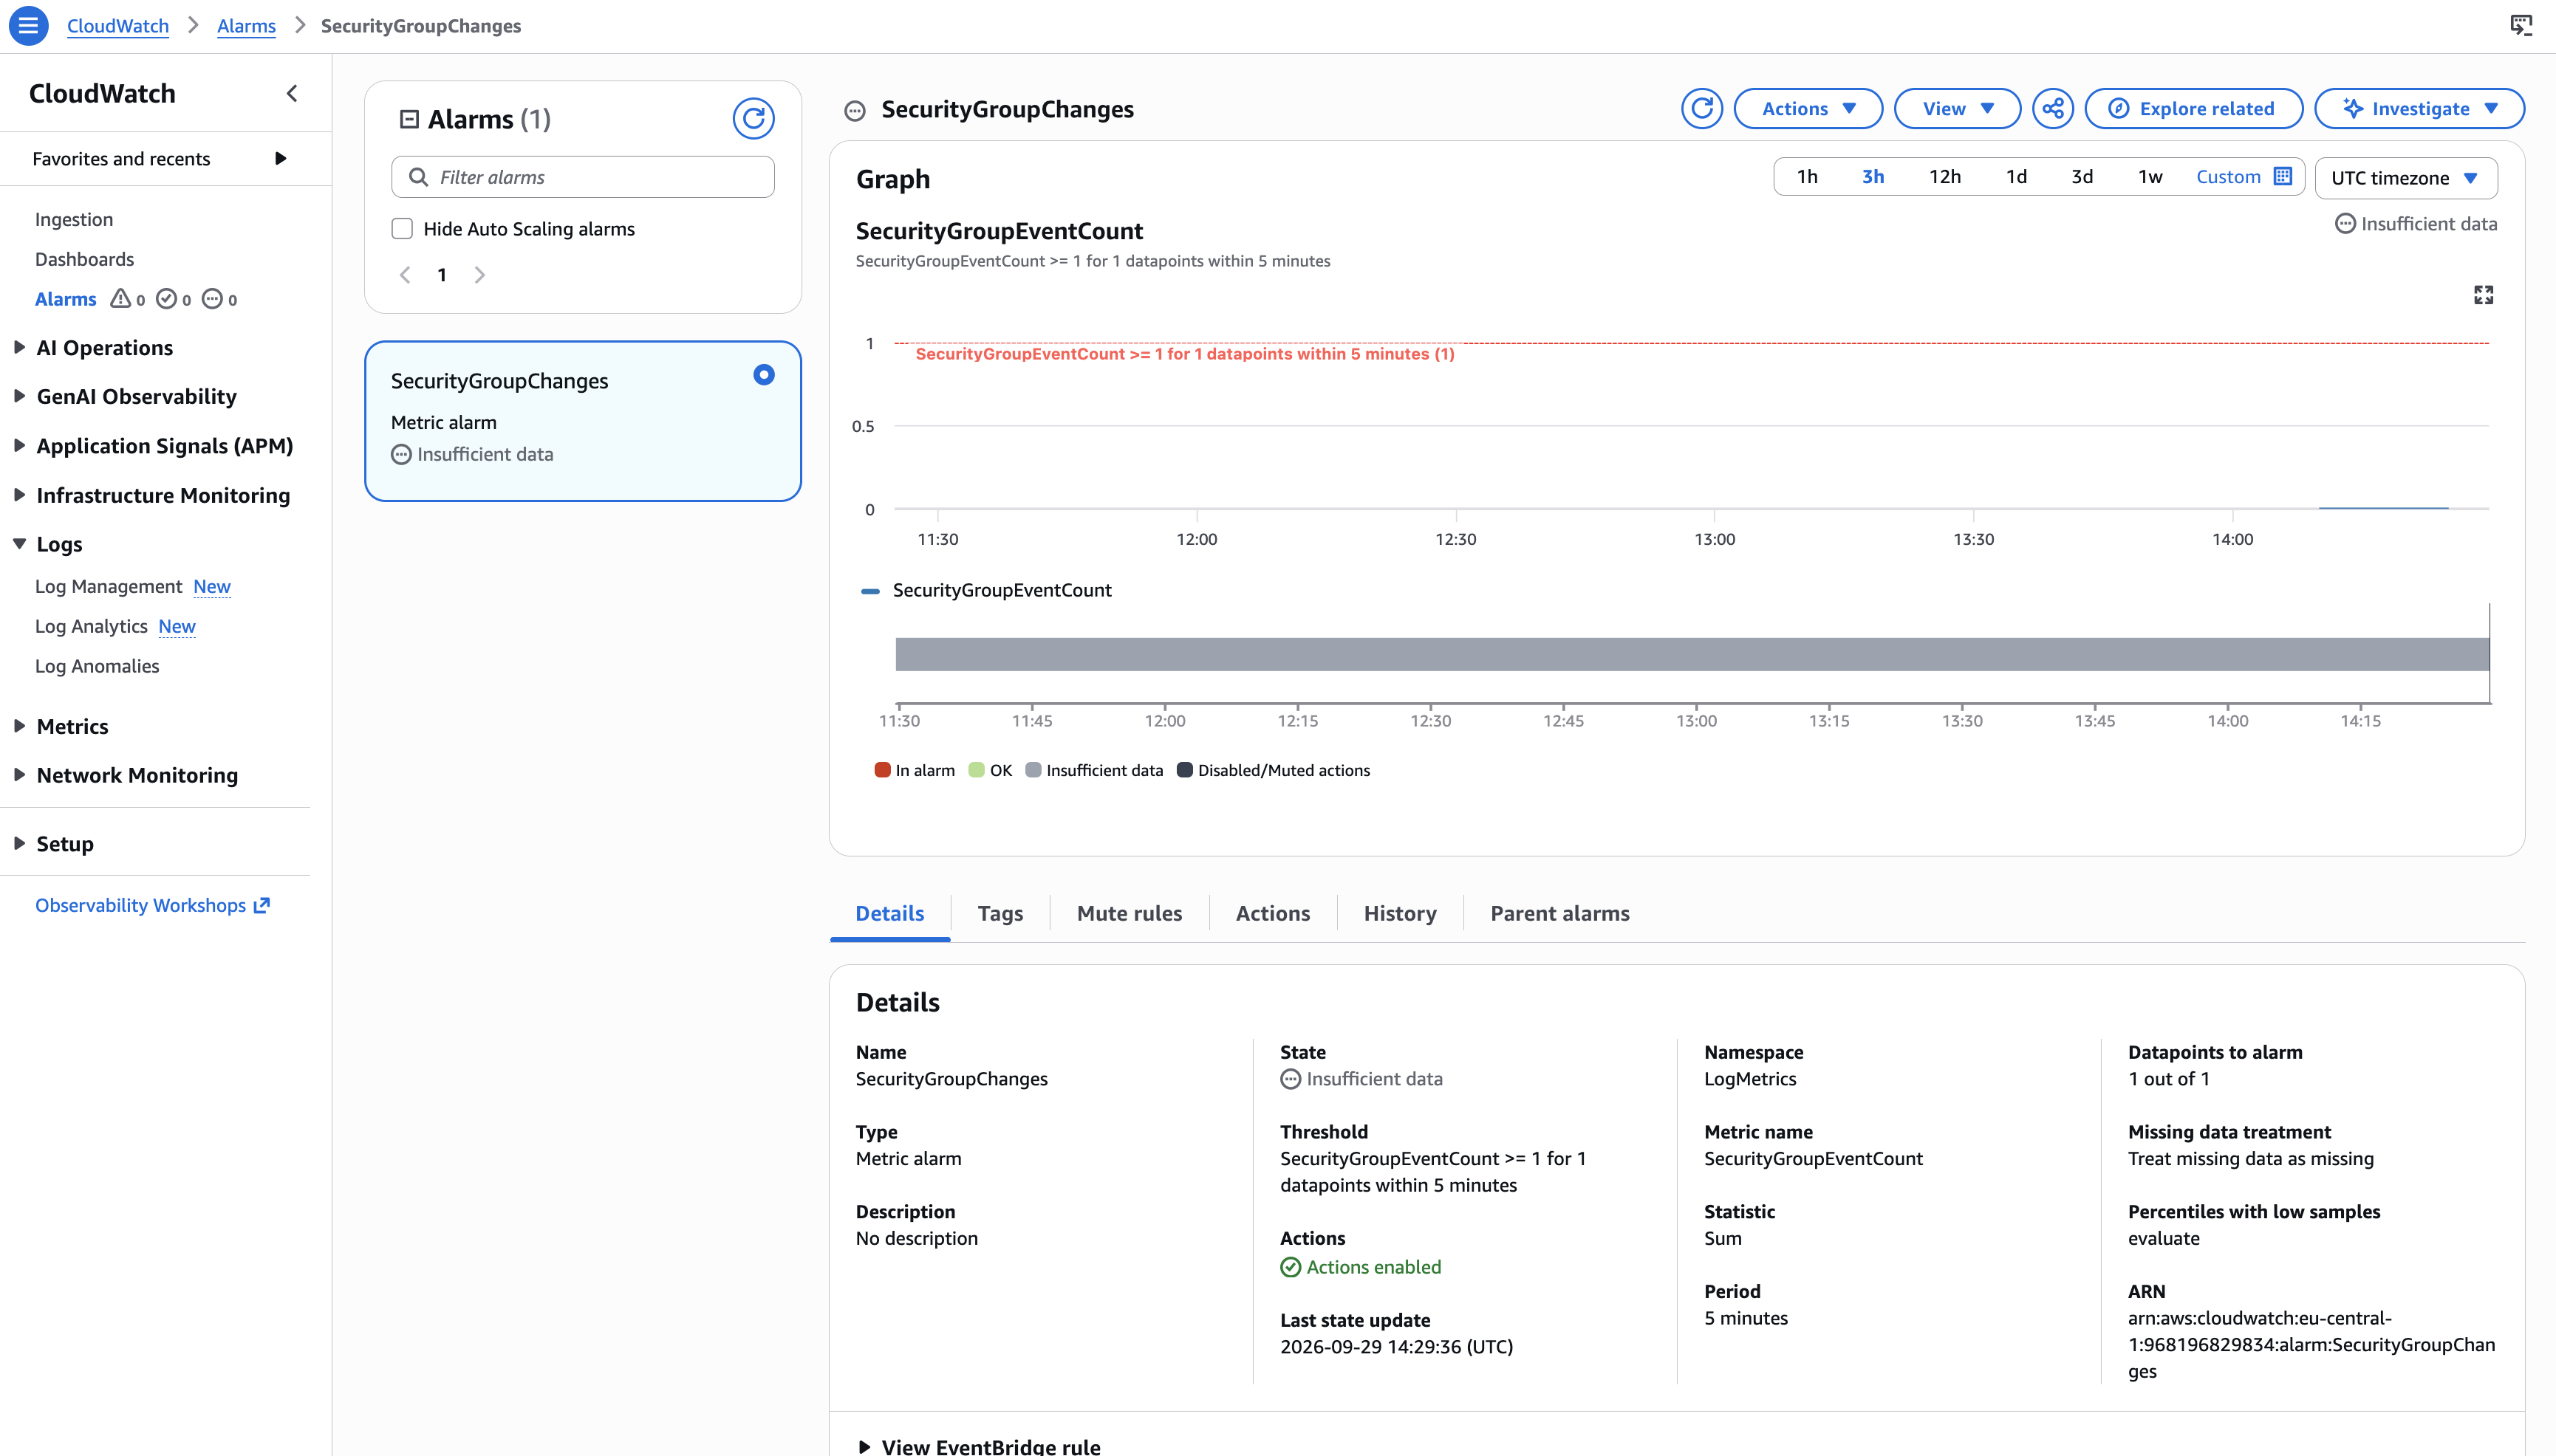2556x1456 pixels.
Task: Refresh the alarms list
Action: pyautogui.click(x=754, y=119)
